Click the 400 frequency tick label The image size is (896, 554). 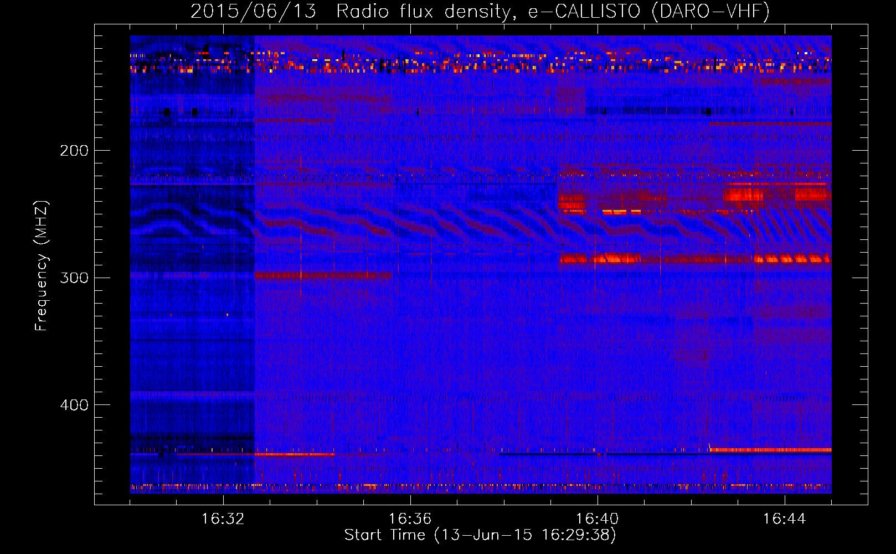click(x=74, y=405)
